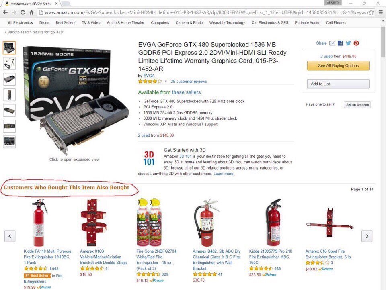Show next page of recommended items
Image resolution: width=386 pixels, height=290 pixels.
point(367,236)
